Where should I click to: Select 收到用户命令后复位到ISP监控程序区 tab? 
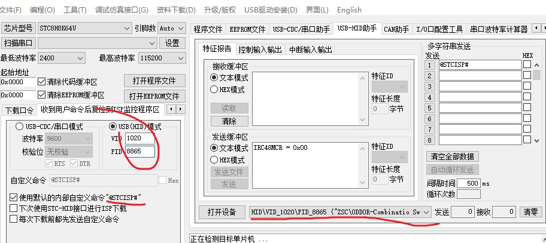click(101, 110)
